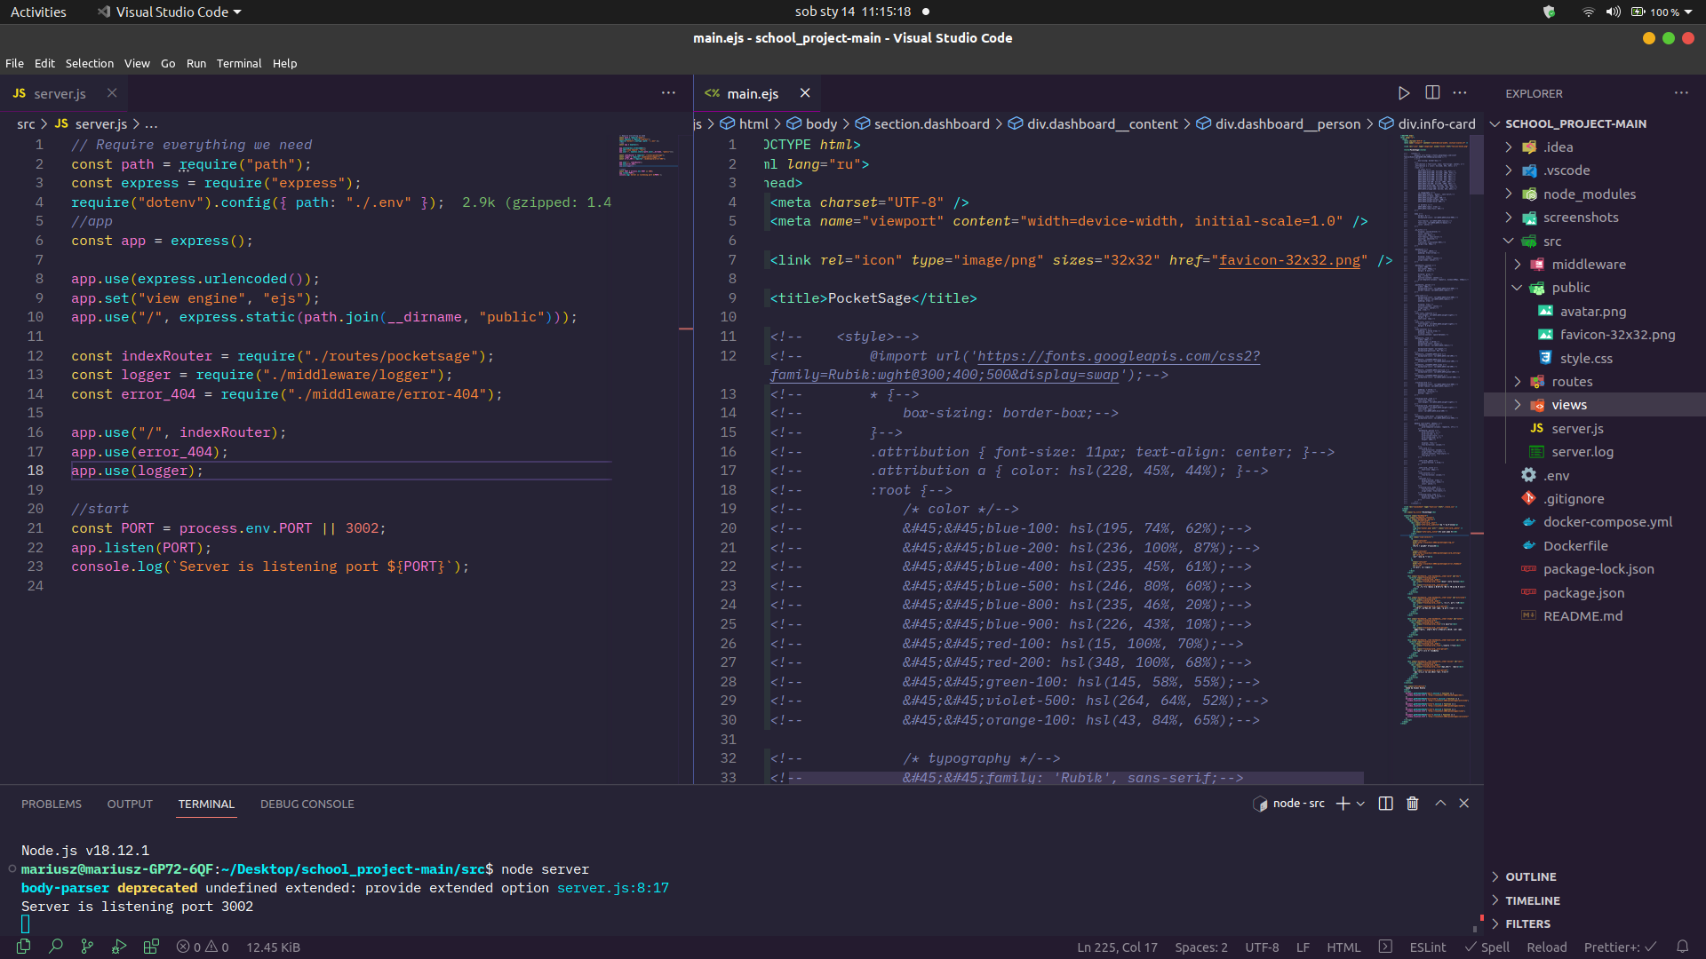Split the terminal panel
1706x959 pixels.
tap(1385, 804)
